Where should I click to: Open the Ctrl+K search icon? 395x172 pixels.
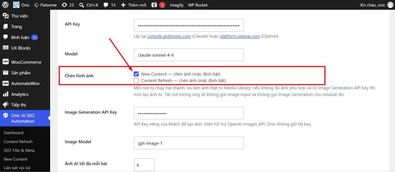tap(81, 5)
